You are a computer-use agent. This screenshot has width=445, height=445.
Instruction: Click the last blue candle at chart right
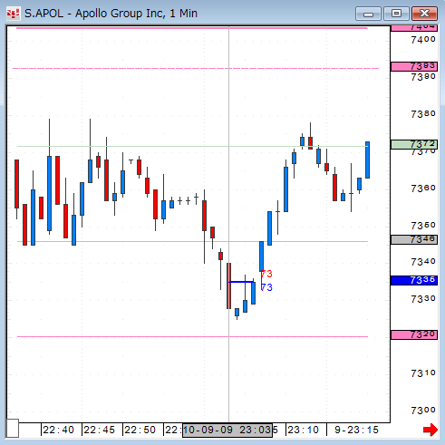(x=367, y=160)
